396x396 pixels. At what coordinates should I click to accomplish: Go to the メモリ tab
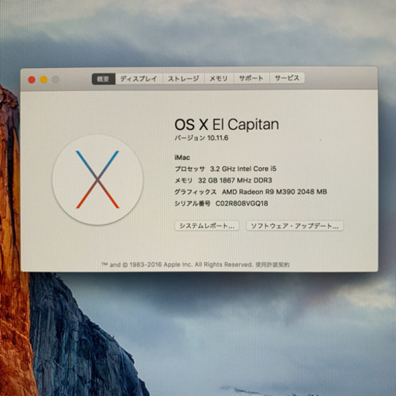tap(219, 78)
